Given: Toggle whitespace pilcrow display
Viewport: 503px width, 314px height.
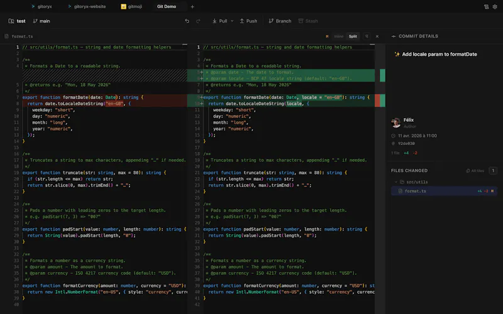Looking at the screenshot, I should click(367, 36).
